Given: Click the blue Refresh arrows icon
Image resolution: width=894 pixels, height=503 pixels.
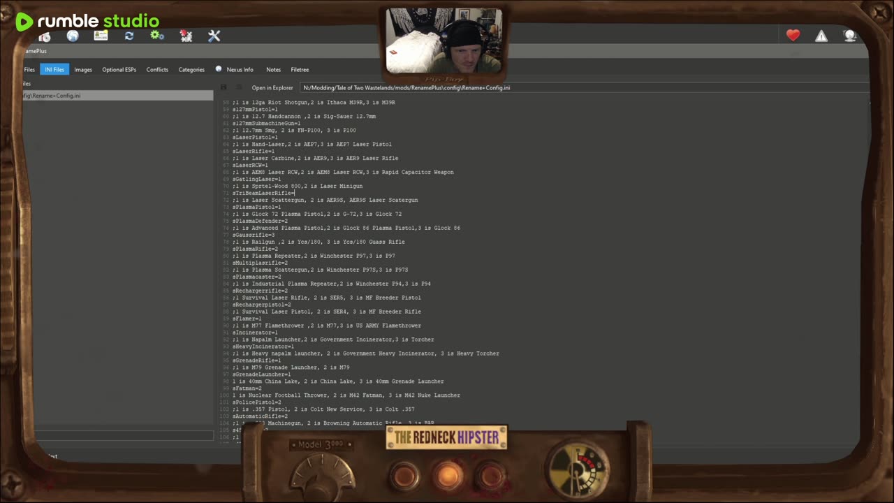Looking at the screenshot, I should tap(129, 36).
